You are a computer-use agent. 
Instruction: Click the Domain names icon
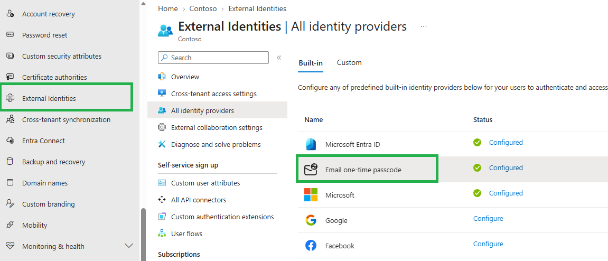pyautogui.click(x=11, y=183)
